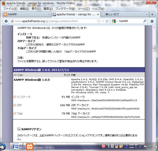Download the ZIP archive link

pyautogui.click(x=19, y=105)
